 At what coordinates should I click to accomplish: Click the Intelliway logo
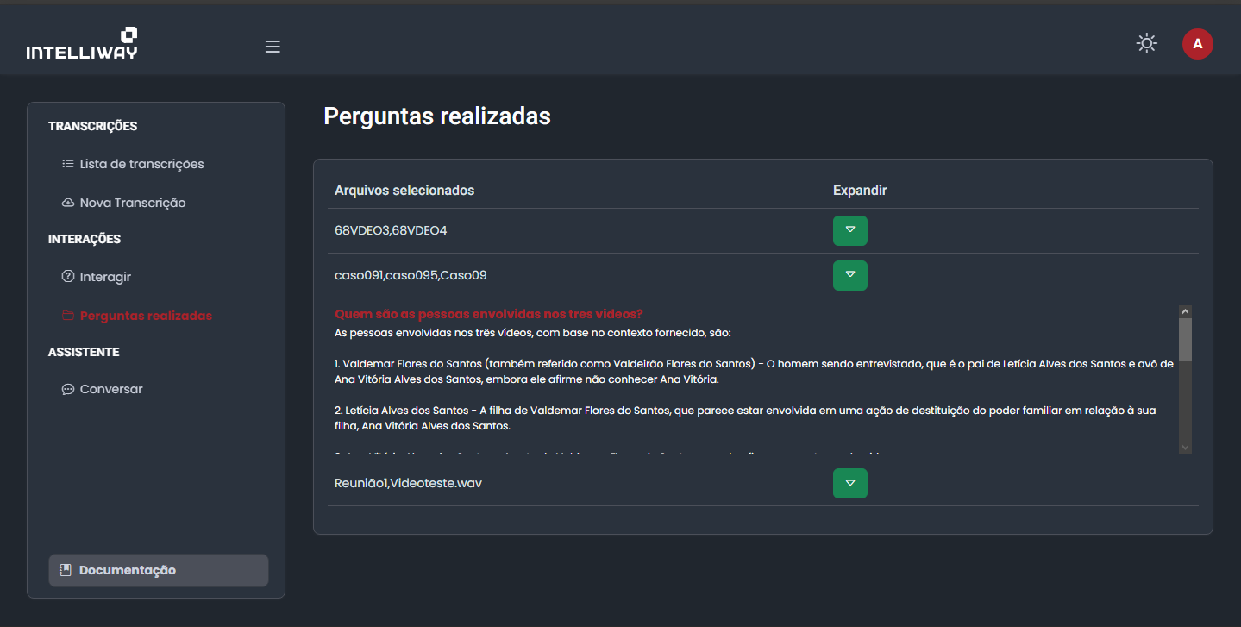click(x=82, y=43)
